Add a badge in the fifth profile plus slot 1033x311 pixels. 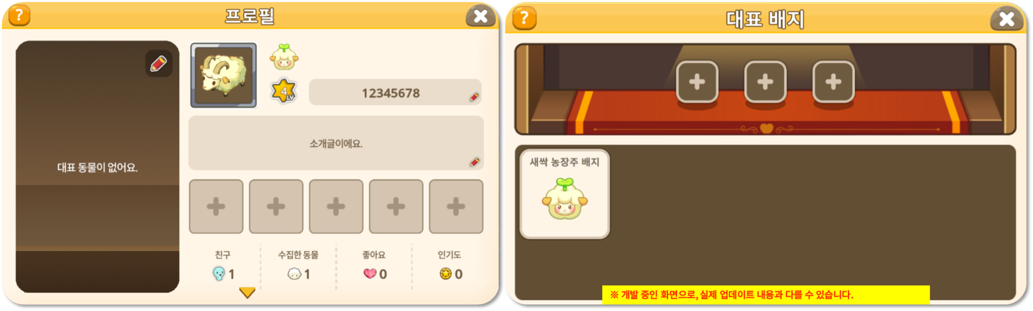(456, 207)
